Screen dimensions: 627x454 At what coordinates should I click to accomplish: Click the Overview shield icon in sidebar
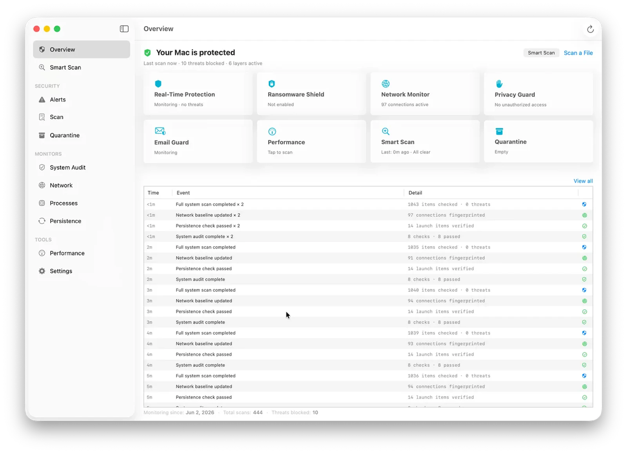[x=42, y=49]
